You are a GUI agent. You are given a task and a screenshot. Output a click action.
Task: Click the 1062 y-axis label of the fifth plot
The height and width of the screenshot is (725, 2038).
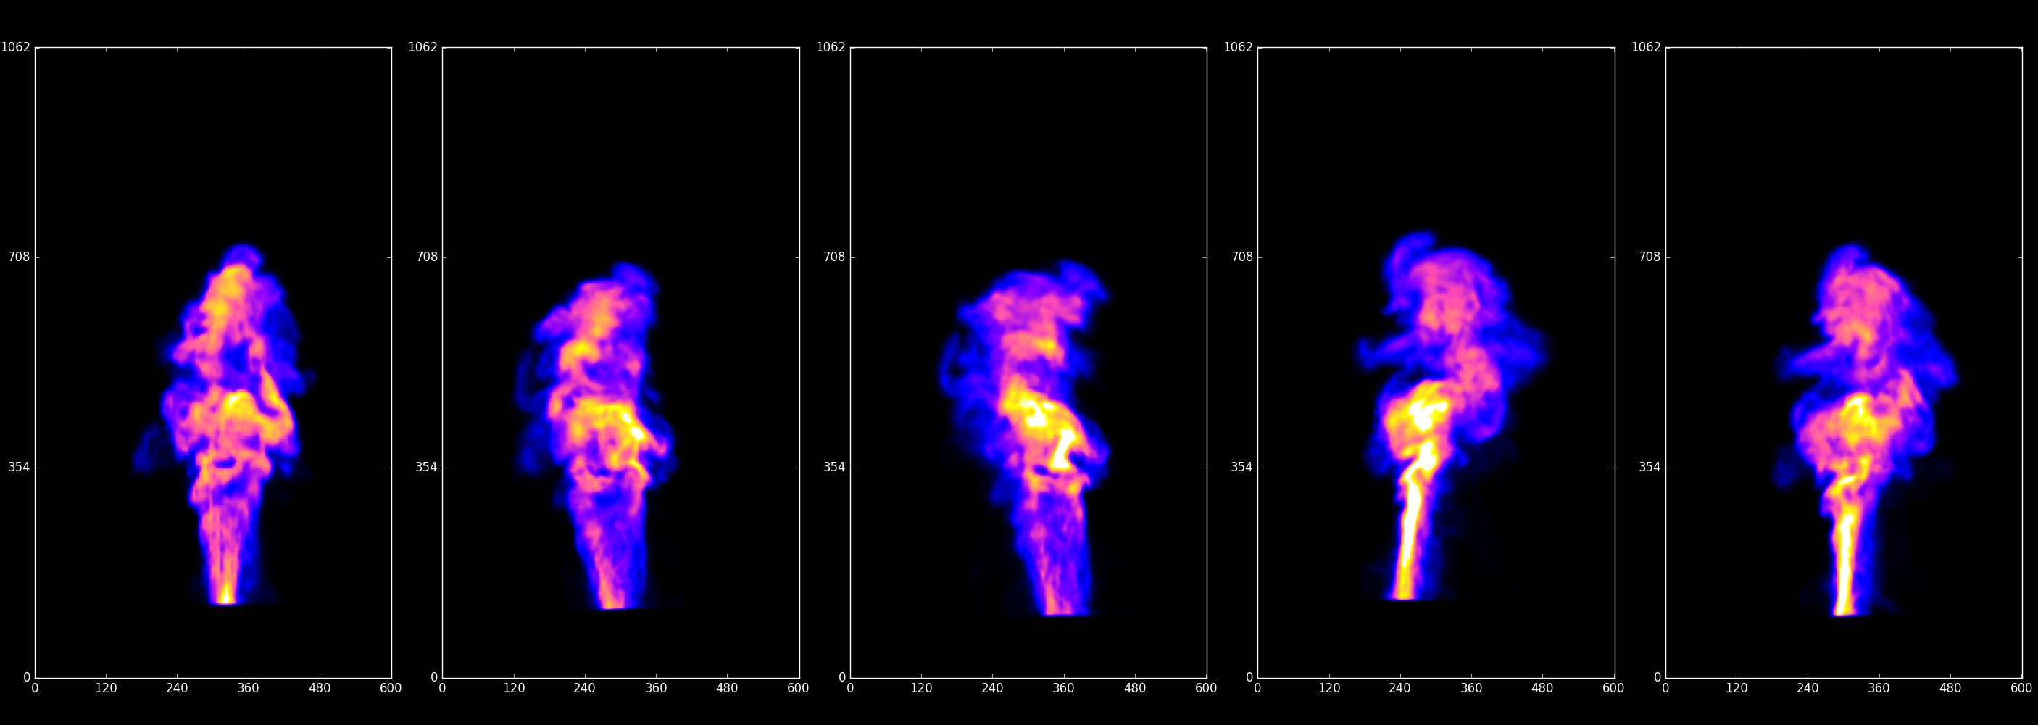coord(1647,46)
